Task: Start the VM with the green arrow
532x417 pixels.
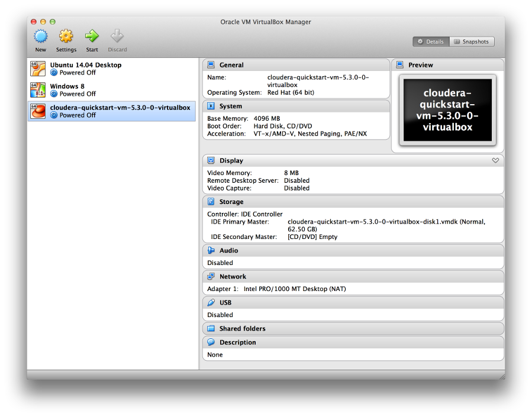Action: 92,36
